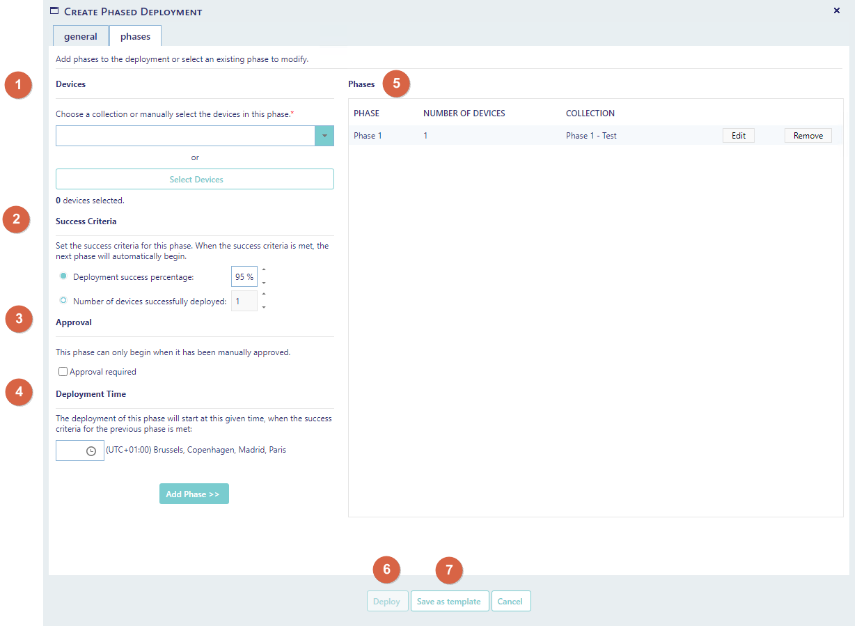The width and height of the screenshot is (857, 626).
Task: Select Number of devices successfully deployed option
Action: (63, 301)
